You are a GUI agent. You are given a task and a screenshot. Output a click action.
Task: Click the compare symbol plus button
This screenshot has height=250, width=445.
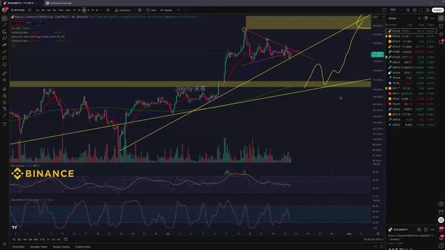pos(29,10)
